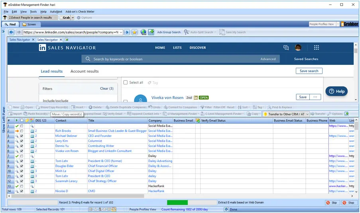Viewport: 360px width, 213px height.
Task: Click the green icon right of Options
Action: click(346, 114)
